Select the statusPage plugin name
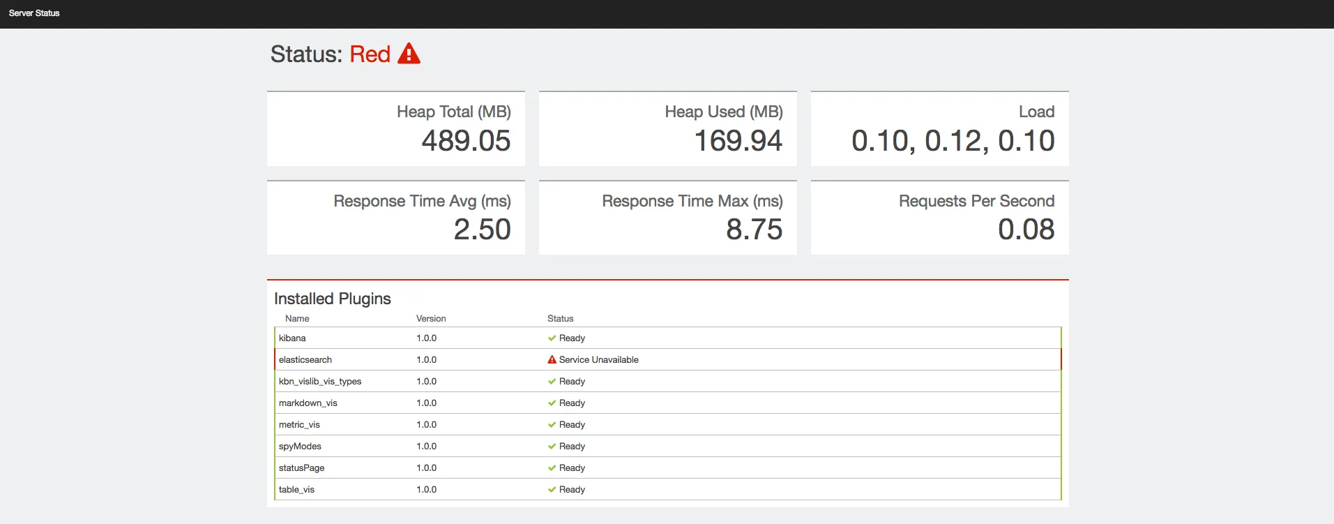The height and width of the screenshot is (524, 1334). point(302,468)
